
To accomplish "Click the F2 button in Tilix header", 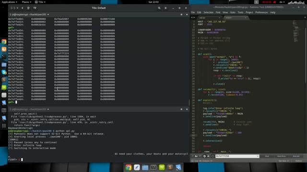I will click(x=35, y=8).
